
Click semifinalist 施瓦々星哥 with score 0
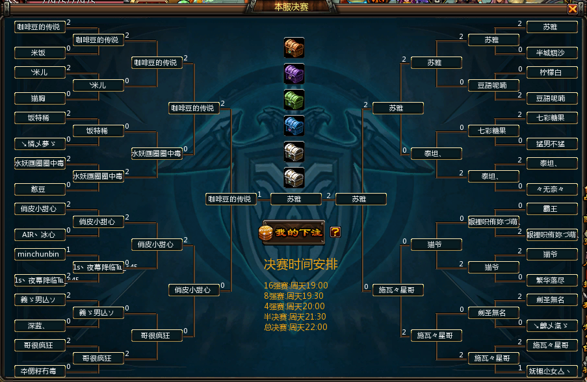[x=398, y=290]
